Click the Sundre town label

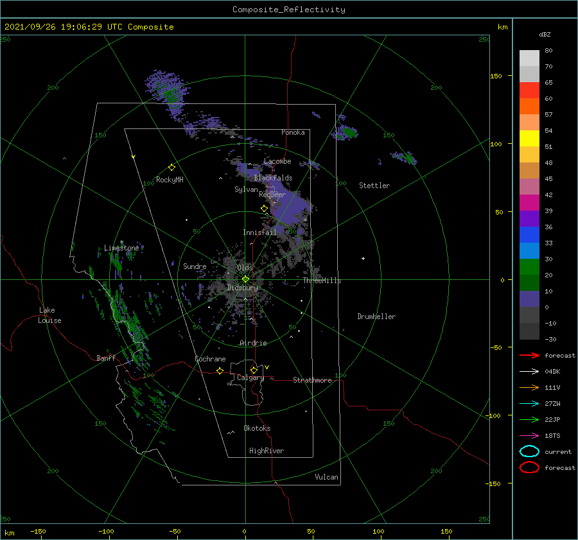click(x=195, y=266)
